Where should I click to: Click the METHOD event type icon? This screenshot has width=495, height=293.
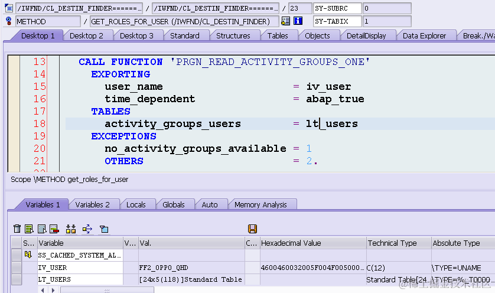[9, 21]
